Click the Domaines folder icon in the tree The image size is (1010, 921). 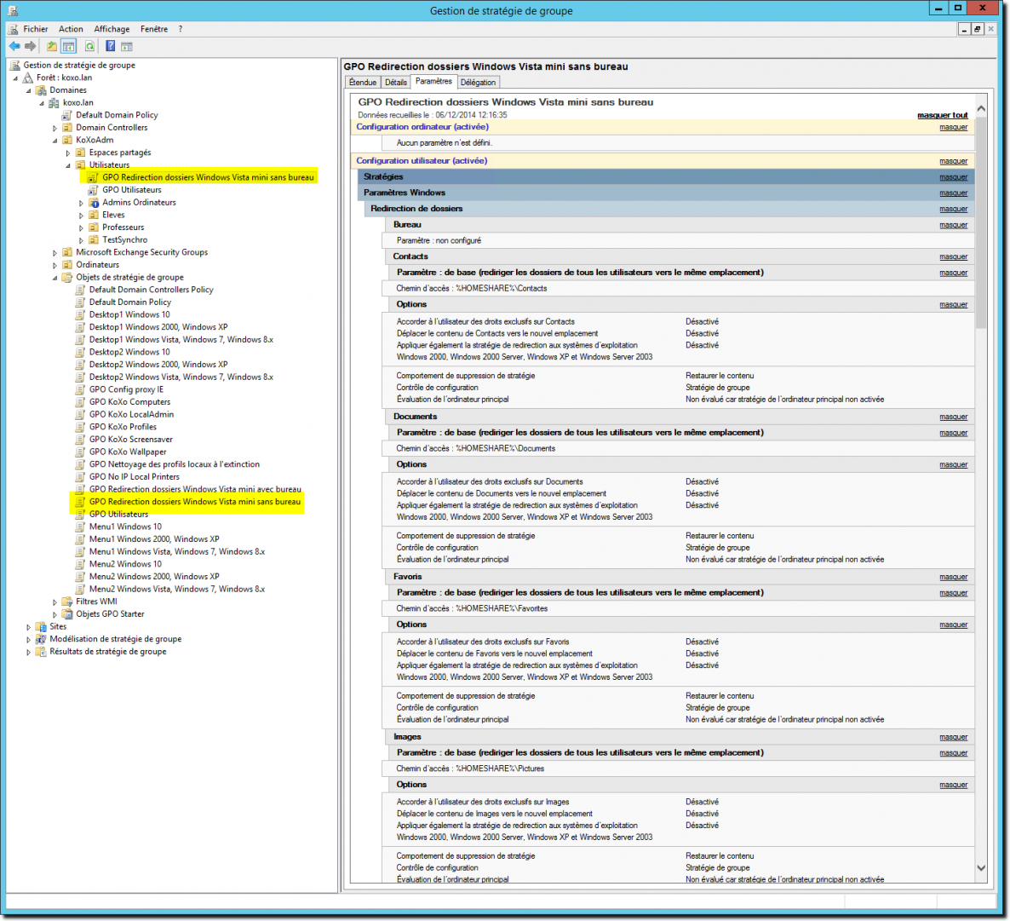point(41,90)
